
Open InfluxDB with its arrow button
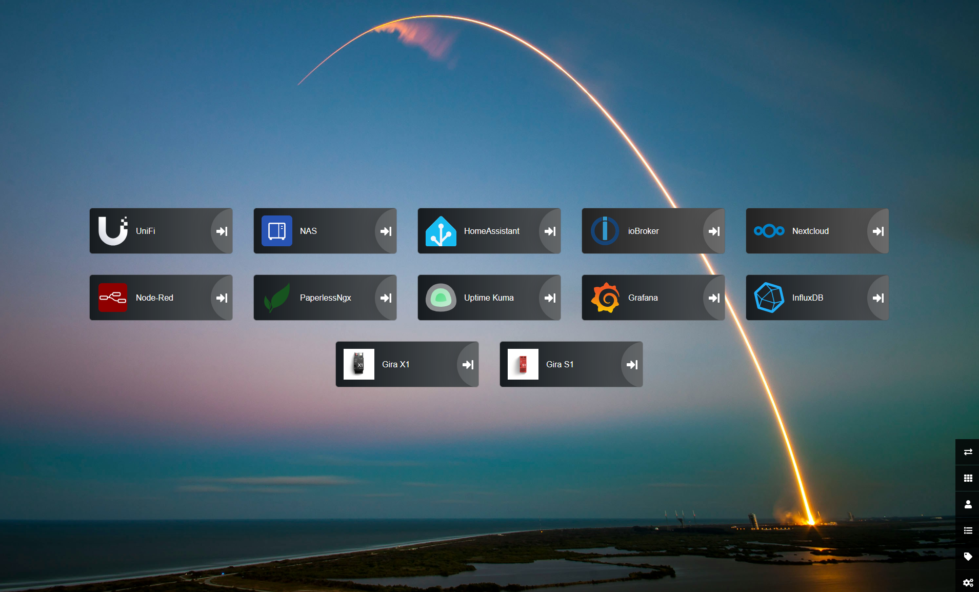click(878, 298)
